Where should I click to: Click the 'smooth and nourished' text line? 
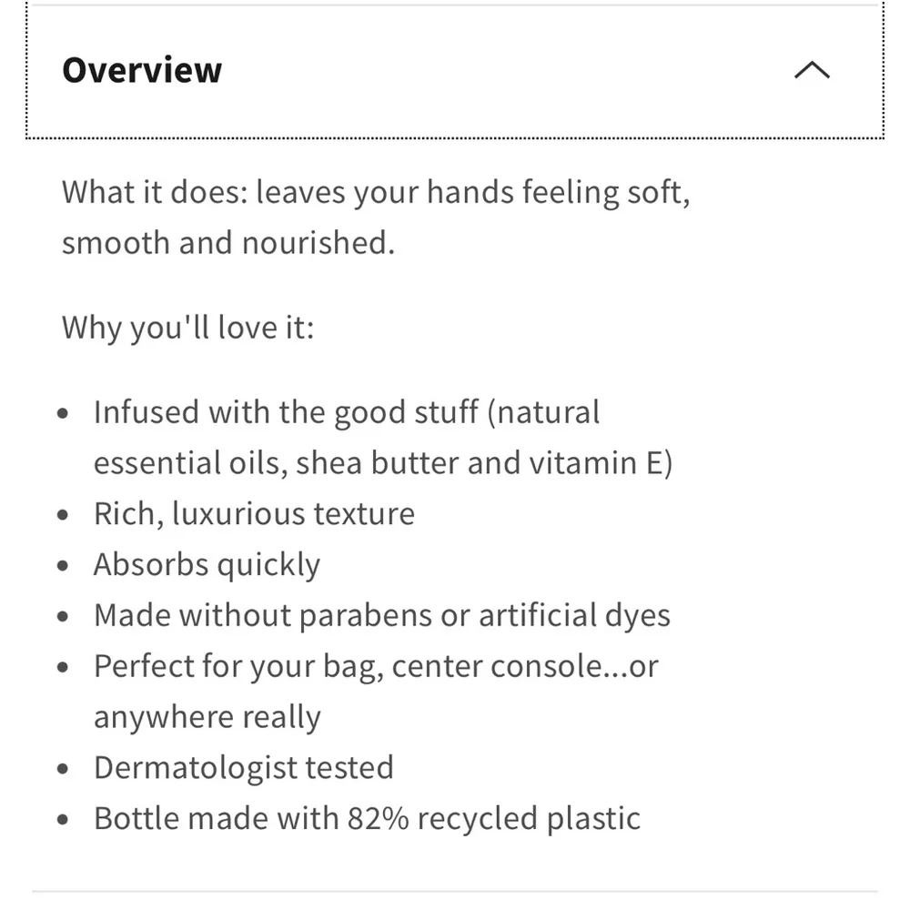(x=227, y=243)
